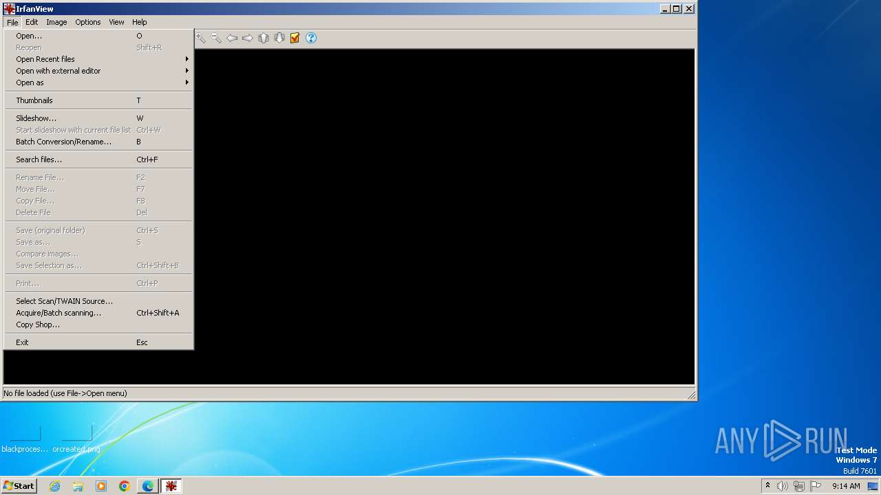The width and height of the screenshot is (881, 495).
Task: Open settings via the checkmark toolbar icon
Action: tap(295, 38)
